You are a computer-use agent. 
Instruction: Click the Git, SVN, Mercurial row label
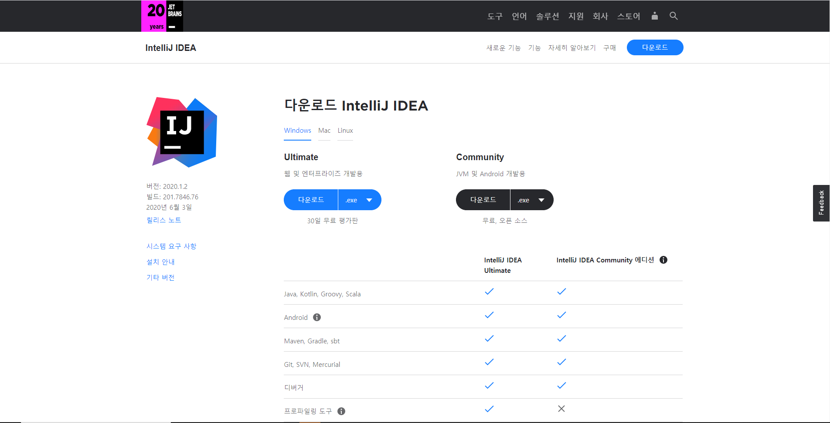click(312, 365)
